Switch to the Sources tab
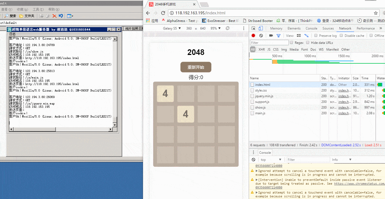The image size is (385, 199). 328,28
